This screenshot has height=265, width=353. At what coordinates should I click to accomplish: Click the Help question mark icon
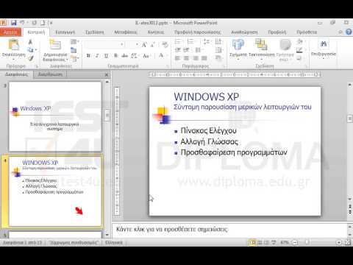click(349, 32)
